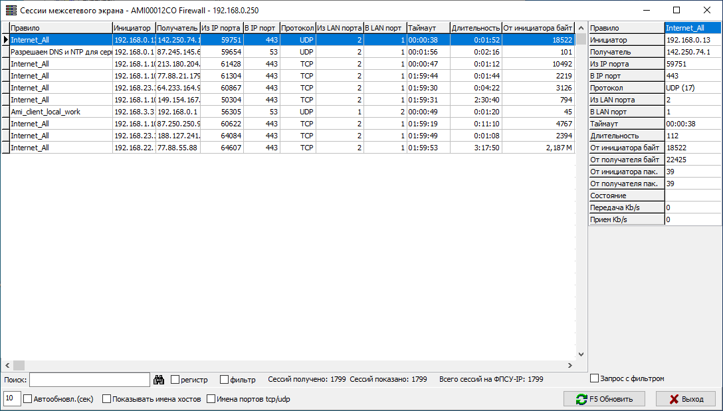Check the "Запрос с фильтром" option
Screen dimensions: 723x411
coord(595,378)
